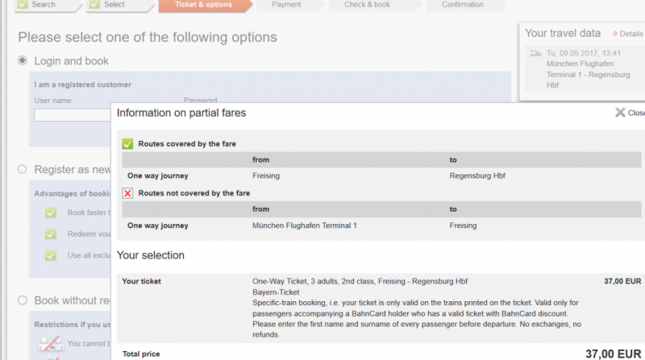Click the green check icon on Search step
Image resolution: width=645 pixels, height=360 pixels.
(23, 5)
